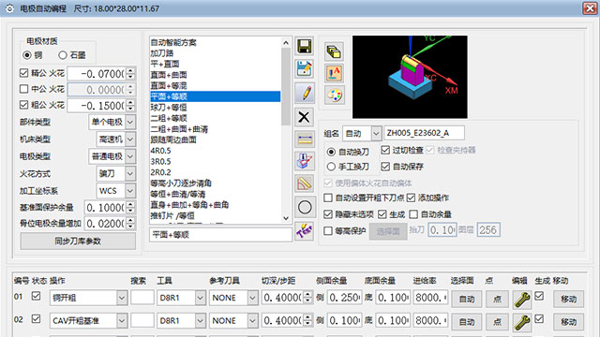Click wrench edit icon in row 01

(522, 300)
